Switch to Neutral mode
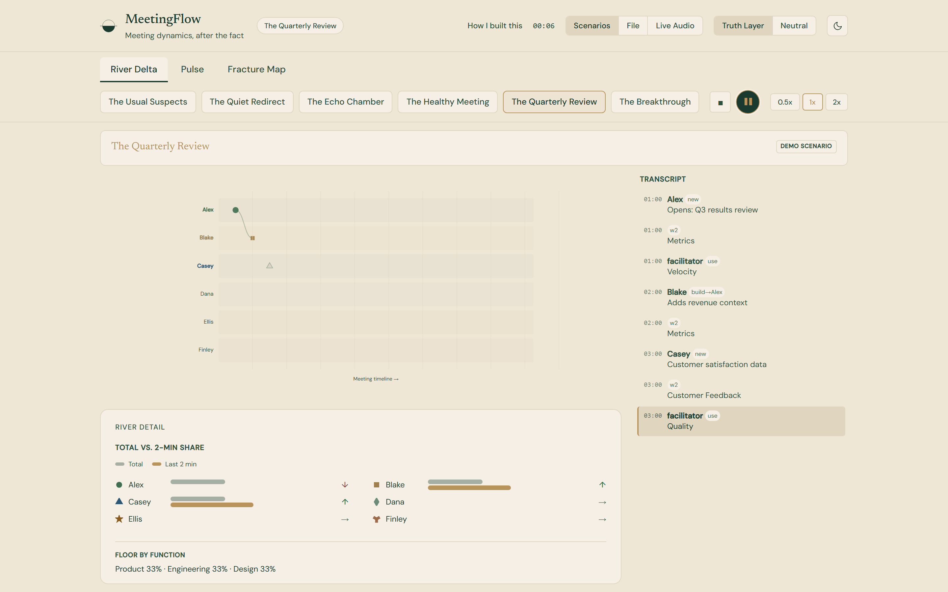 pos(794,26)
